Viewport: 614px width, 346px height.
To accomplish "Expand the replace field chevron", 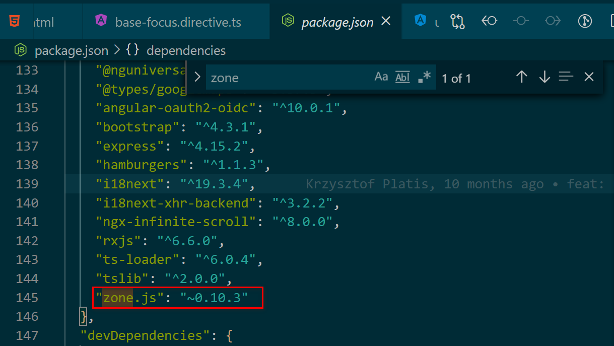I will (197, 77).
